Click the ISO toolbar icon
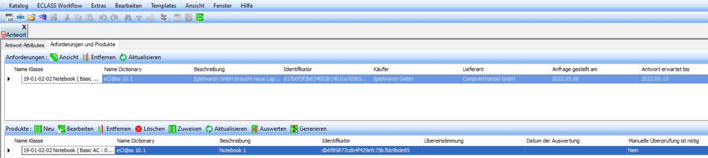 (20, 17)
